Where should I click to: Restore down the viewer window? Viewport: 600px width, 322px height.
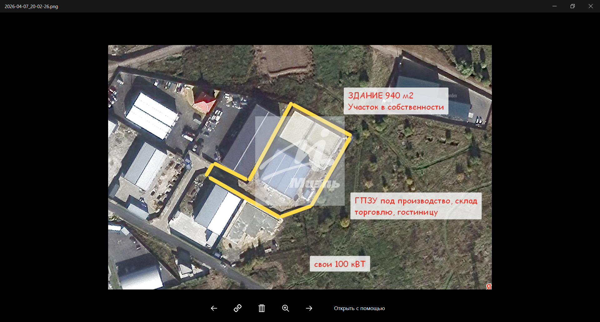(572, 6)
